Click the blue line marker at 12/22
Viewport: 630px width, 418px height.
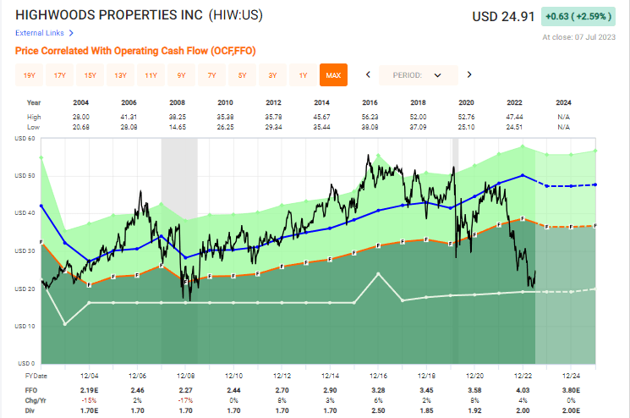pyautogui.click(x=523, y=175)
